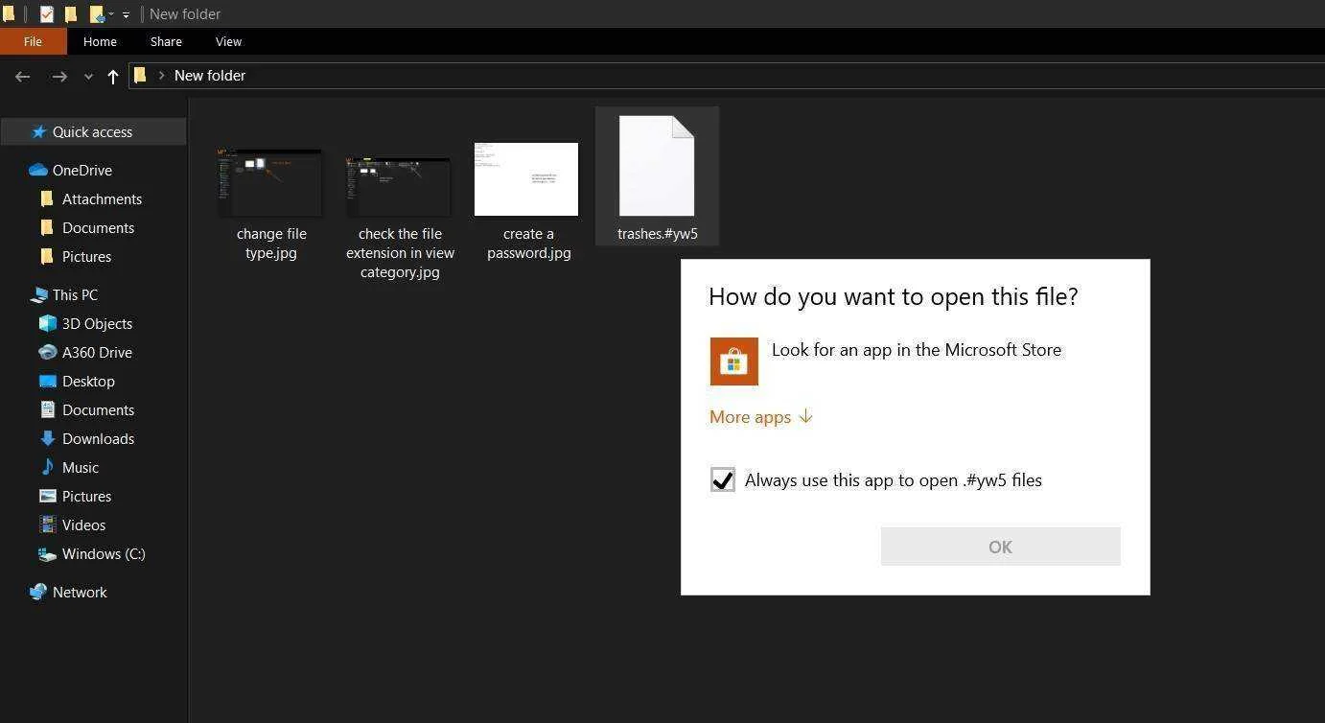
Task: Expand the address bar path chevron
Action: click(x=161, y=75)
